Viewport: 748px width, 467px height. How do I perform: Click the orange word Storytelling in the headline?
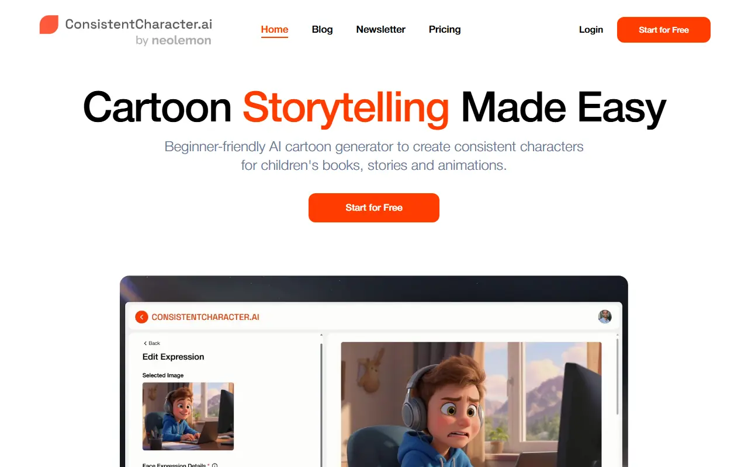pos(346,108)
